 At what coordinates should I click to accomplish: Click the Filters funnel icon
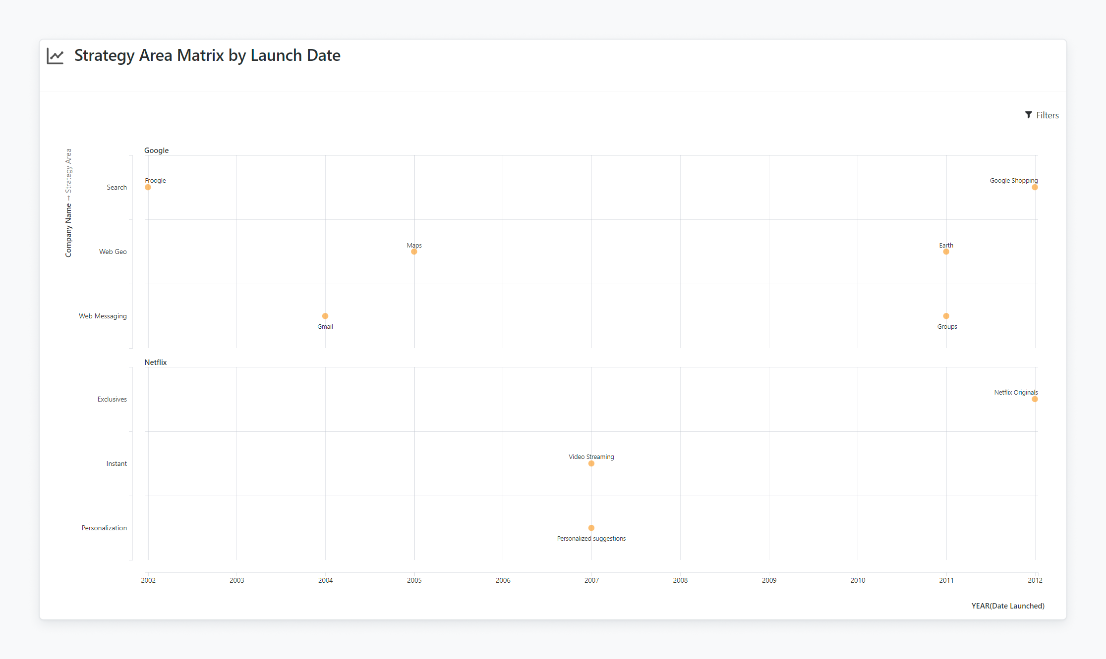point(1029,115)
